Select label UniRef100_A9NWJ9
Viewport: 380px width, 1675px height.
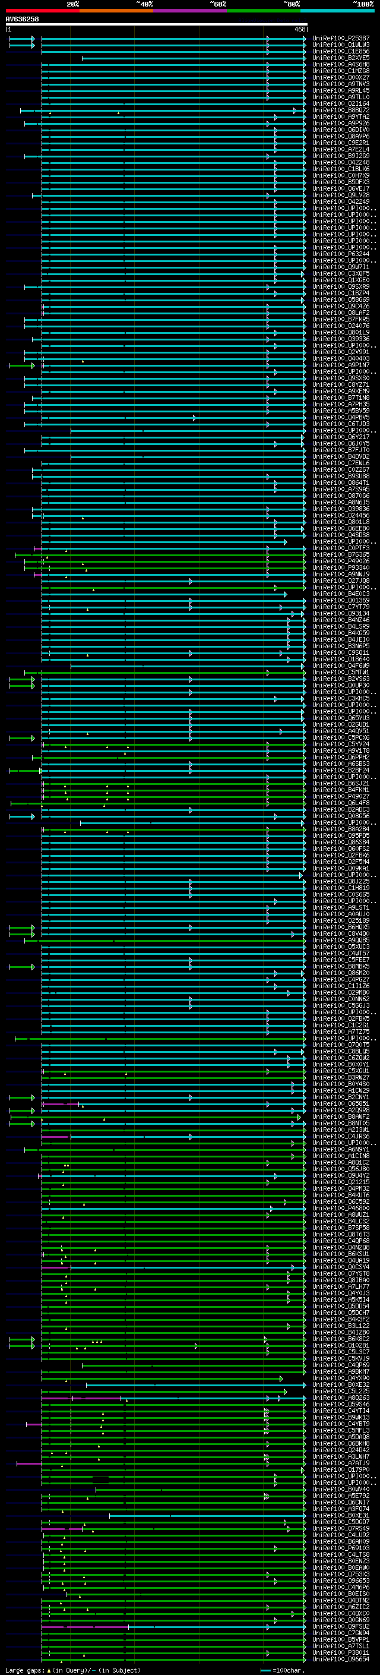[x=341, y=574]
